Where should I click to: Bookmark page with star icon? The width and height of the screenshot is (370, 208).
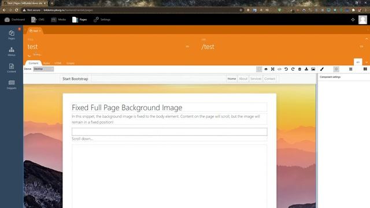point(240,10)
